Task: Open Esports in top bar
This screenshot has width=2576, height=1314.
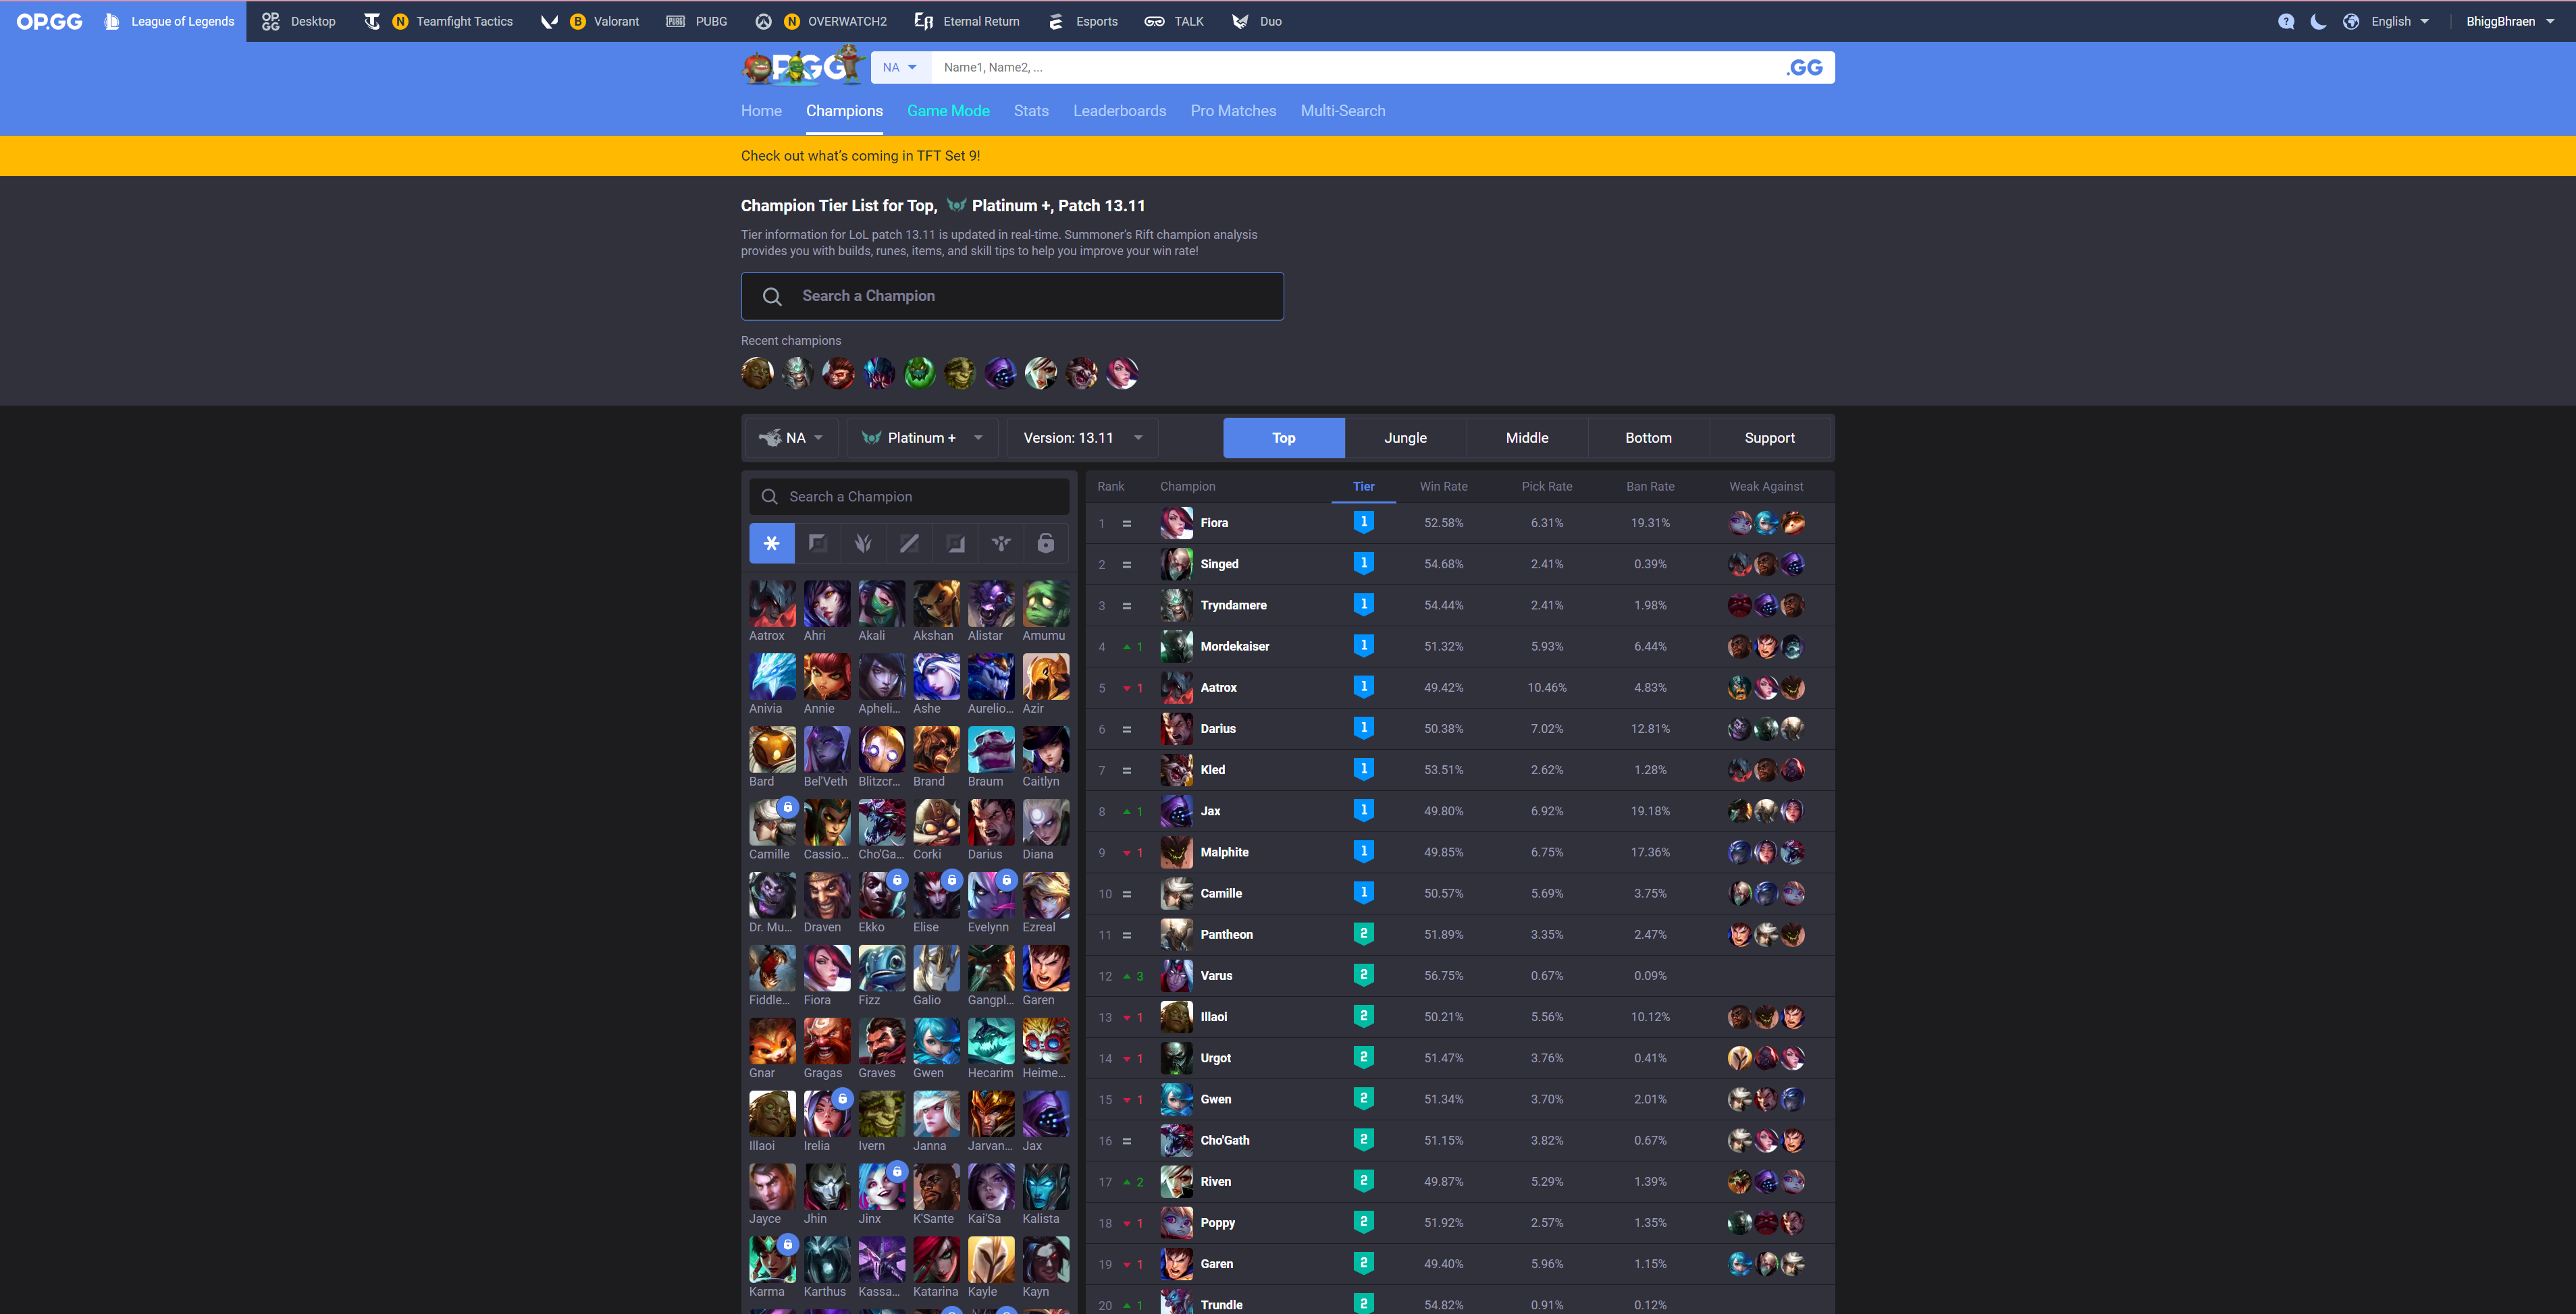Action: click(x=1083, y=21)
